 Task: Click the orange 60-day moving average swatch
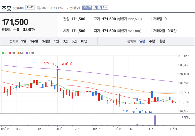(19, 53)
